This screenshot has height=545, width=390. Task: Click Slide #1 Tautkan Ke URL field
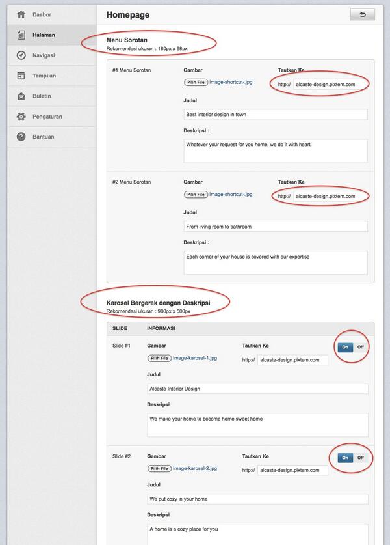[292, 359]
